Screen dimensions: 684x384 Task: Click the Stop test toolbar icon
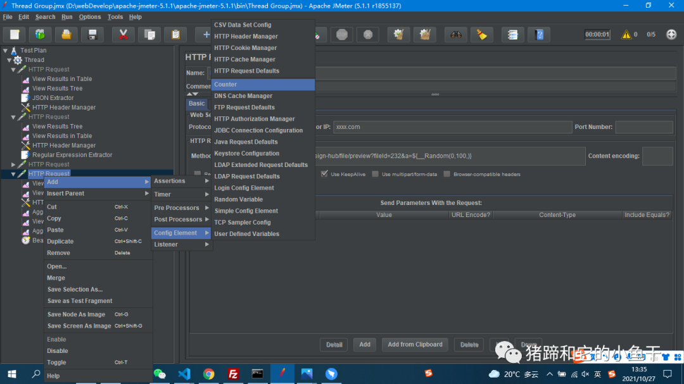coord(342,34)
